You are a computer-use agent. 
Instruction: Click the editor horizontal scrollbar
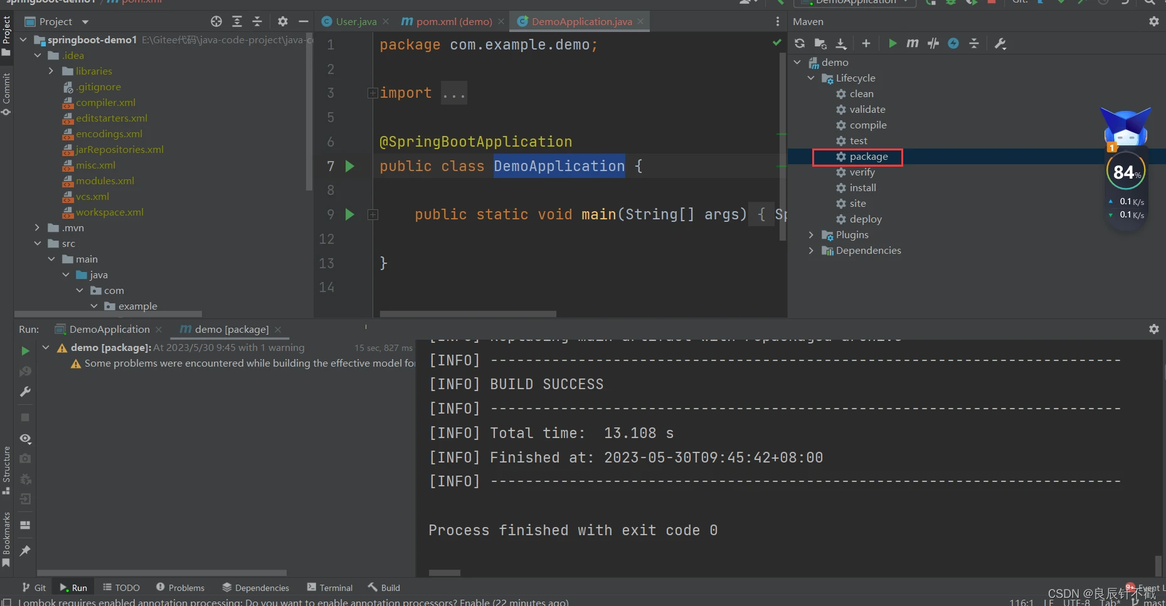[x=468, y=314]
